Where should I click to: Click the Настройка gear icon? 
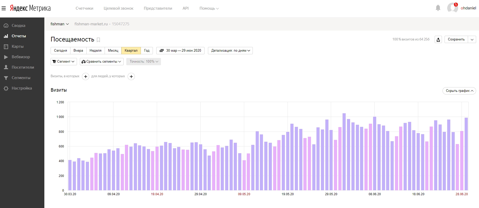(x=6, y=88)
